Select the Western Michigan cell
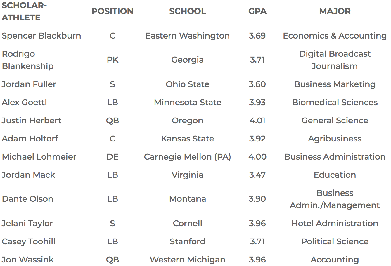Viewport: 391px width, 266px height. [188, 260]
